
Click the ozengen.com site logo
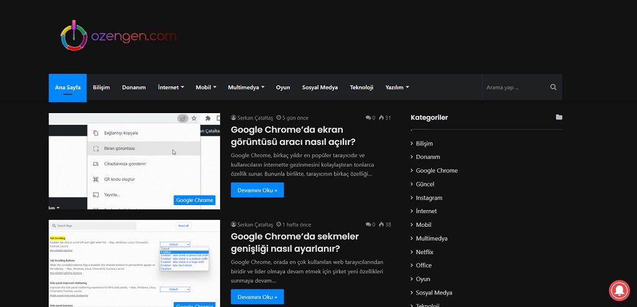point(118,37)
